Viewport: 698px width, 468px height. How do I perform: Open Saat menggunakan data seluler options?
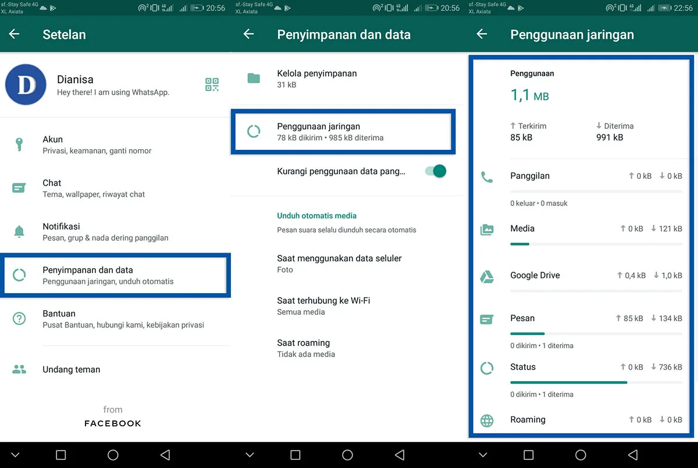(340, 264)
